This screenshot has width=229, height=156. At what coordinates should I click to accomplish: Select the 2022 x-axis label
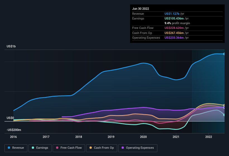point(209,137)
